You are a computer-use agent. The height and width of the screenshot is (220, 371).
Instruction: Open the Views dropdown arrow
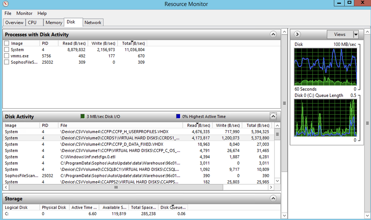pyautogui.click(x=356, y=34)
